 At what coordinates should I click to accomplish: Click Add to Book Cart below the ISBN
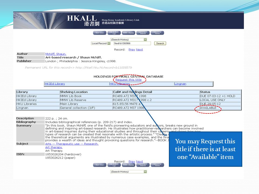coord(114,165)
